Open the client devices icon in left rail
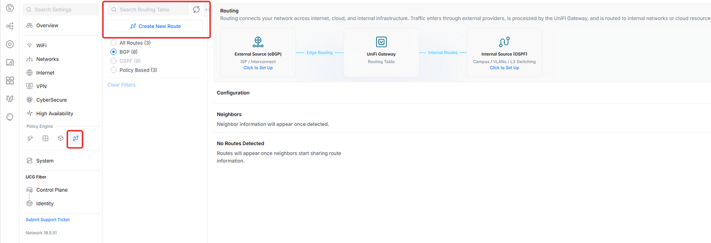The height and width of the screenshot is (243, 711). (x=10, y=62)
